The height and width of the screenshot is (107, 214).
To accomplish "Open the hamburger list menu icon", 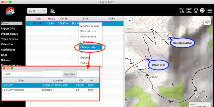I will point(209,11).
